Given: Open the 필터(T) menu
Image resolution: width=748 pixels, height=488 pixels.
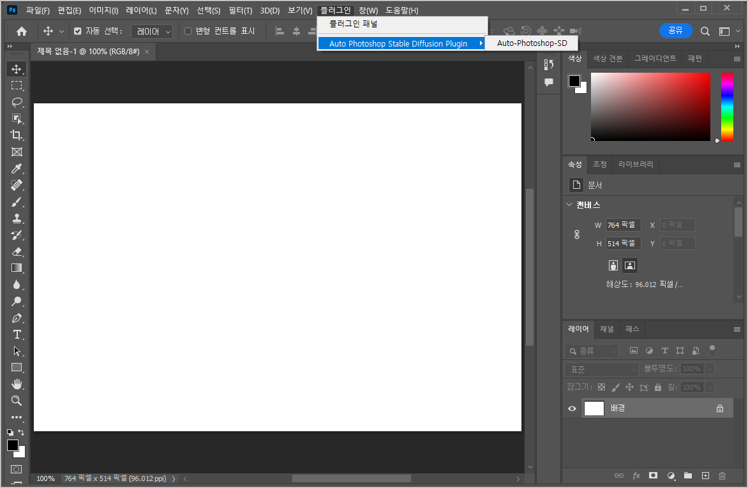Looking at the screenshot, I should pyautogui.click(x=241, y=10).
